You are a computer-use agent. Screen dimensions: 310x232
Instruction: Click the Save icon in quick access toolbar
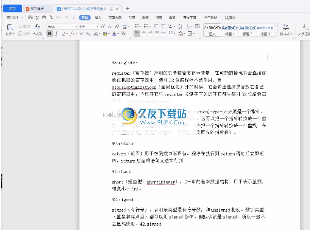[30, 17]
